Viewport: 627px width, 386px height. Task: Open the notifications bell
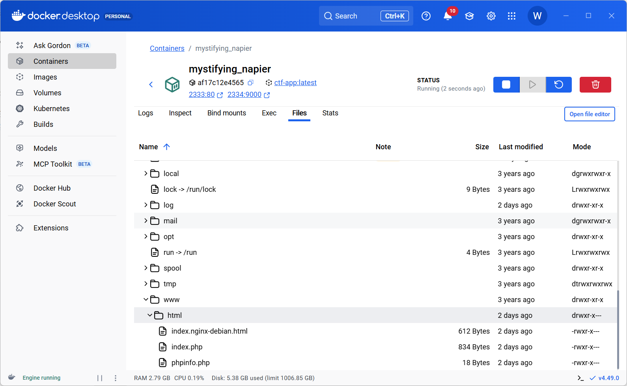click(x=448, y=16)
